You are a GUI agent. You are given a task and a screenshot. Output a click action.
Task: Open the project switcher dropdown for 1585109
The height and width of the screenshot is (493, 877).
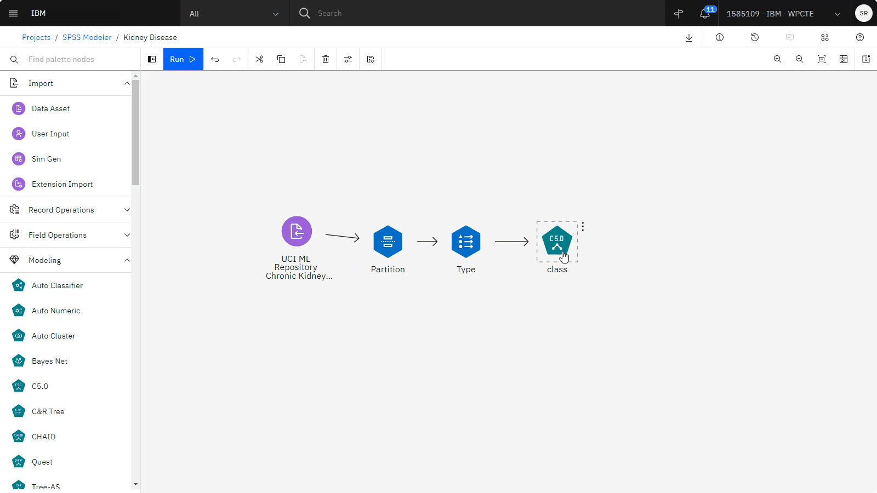click(782, 13)
